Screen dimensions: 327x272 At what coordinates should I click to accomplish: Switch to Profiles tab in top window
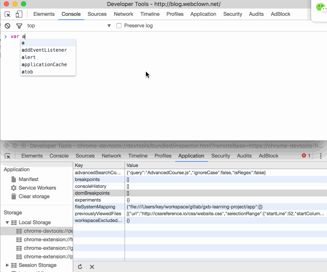175,14
